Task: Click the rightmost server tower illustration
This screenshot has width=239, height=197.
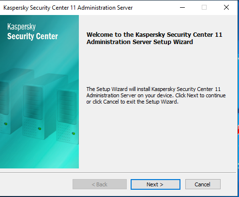Action: pyautogui.click(x=68, y=113)
